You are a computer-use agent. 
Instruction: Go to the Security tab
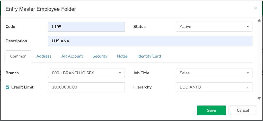[x=100, y=56]
